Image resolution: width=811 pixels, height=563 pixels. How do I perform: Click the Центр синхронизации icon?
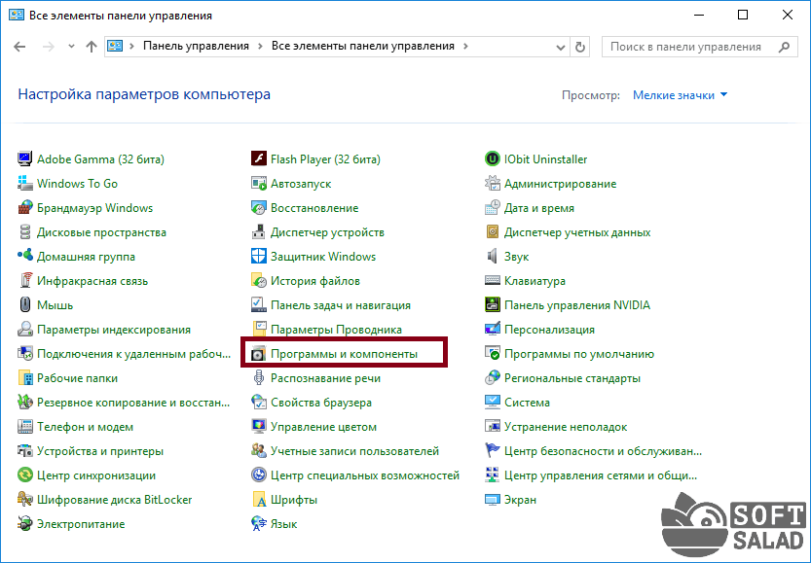pos(25,475)
